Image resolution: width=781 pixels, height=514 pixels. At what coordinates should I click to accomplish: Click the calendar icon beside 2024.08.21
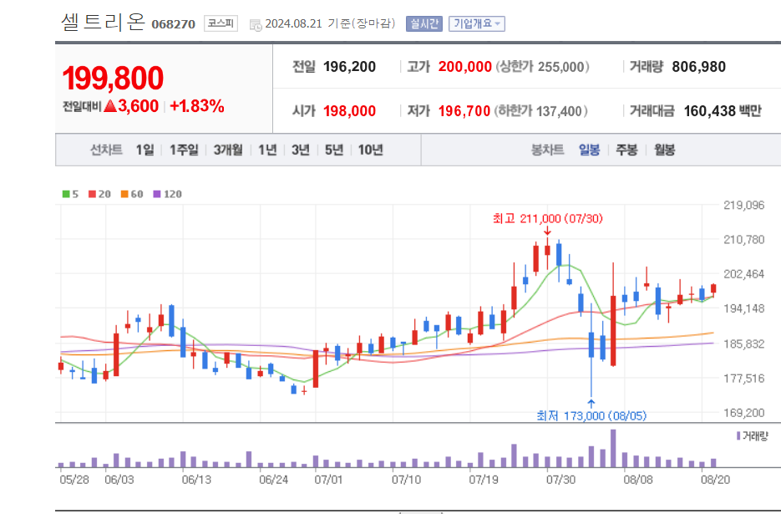point(256,24)
